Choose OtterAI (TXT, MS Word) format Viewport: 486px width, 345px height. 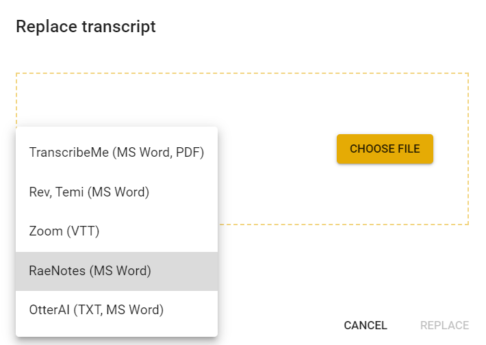(x=116, y=310)
